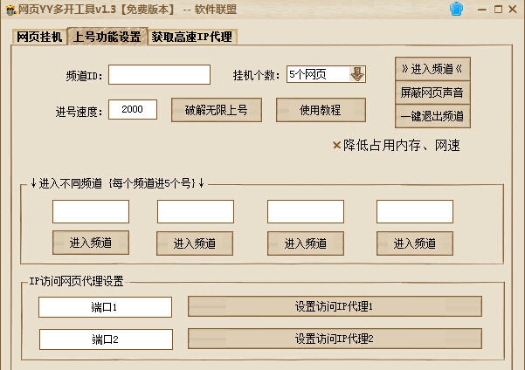
Task: Toggle 降低占用内存、网速 option
Action: tap(336, 146)
